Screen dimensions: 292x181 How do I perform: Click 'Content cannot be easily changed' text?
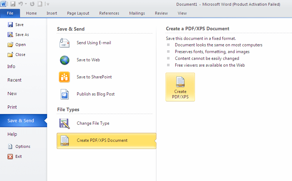point(207,58)
